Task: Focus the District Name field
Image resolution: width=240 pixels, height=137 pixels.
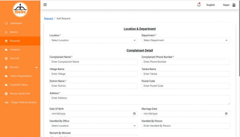Action: point(94,86)
